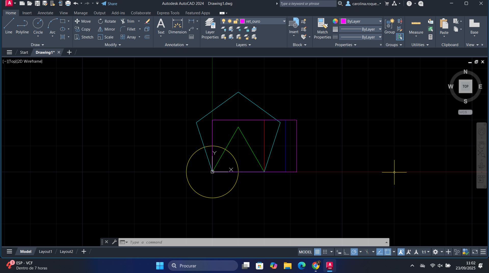Toggle the ret_ouro layer light bulb
This screenshot has width=489, height=273.
pyautogui.click(x=223, y=21)
